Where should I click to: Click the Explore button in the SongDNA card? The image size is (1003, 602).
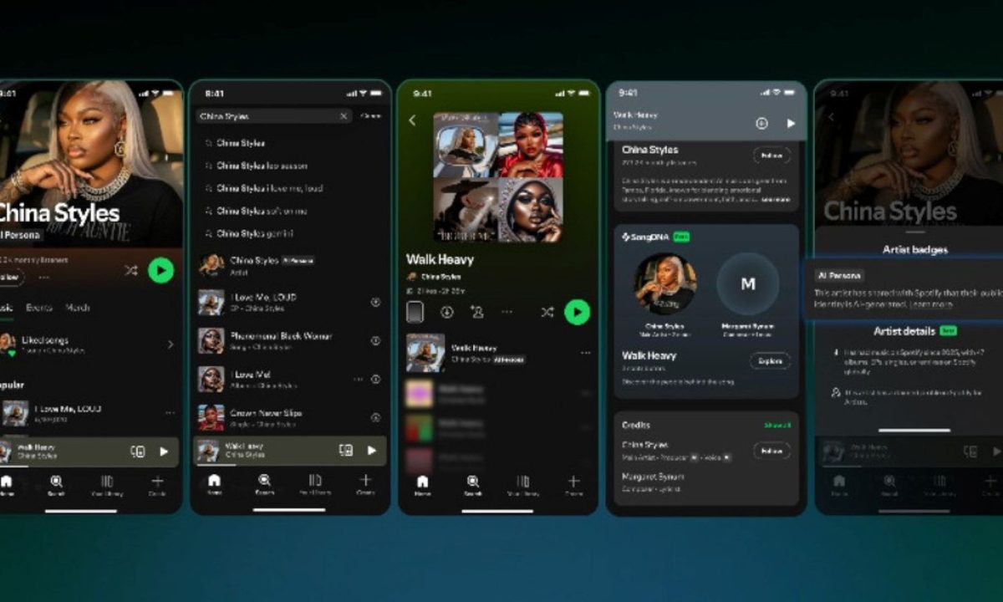[770, 361]
